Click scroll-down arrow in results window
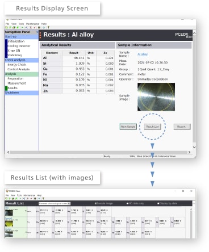209x252 pixels. point(194,147)
